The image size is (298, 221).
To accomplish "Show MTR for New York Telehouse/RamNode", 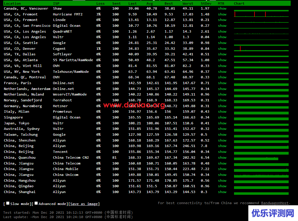I will click(222, 72).
